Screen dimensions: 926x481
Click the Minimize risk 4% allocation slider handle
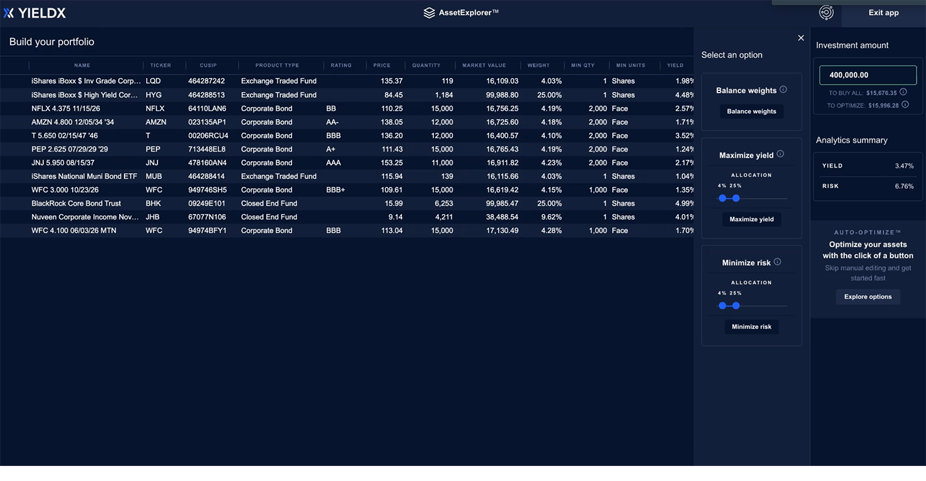click(x=722, y=305)
